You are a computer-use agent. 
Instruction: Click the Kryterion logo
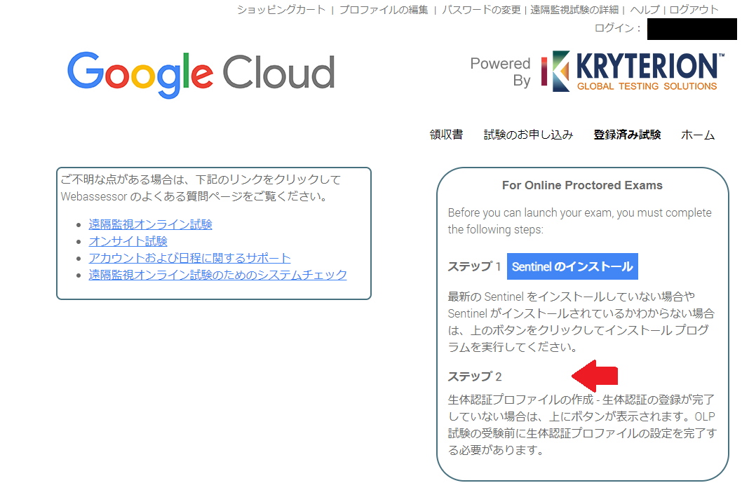[633, 72]
